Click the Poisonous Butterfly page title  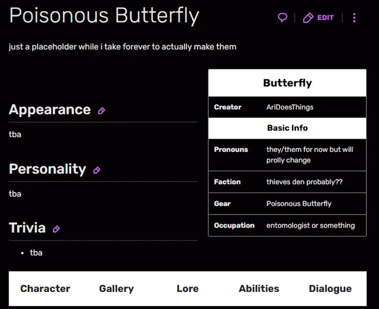104,16
